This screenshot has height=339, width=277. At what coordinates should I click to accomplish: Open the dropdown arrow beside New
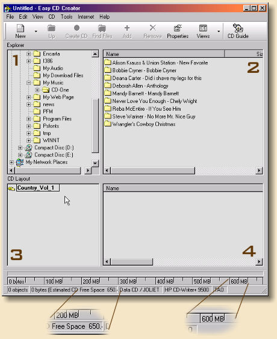[36, 31]
